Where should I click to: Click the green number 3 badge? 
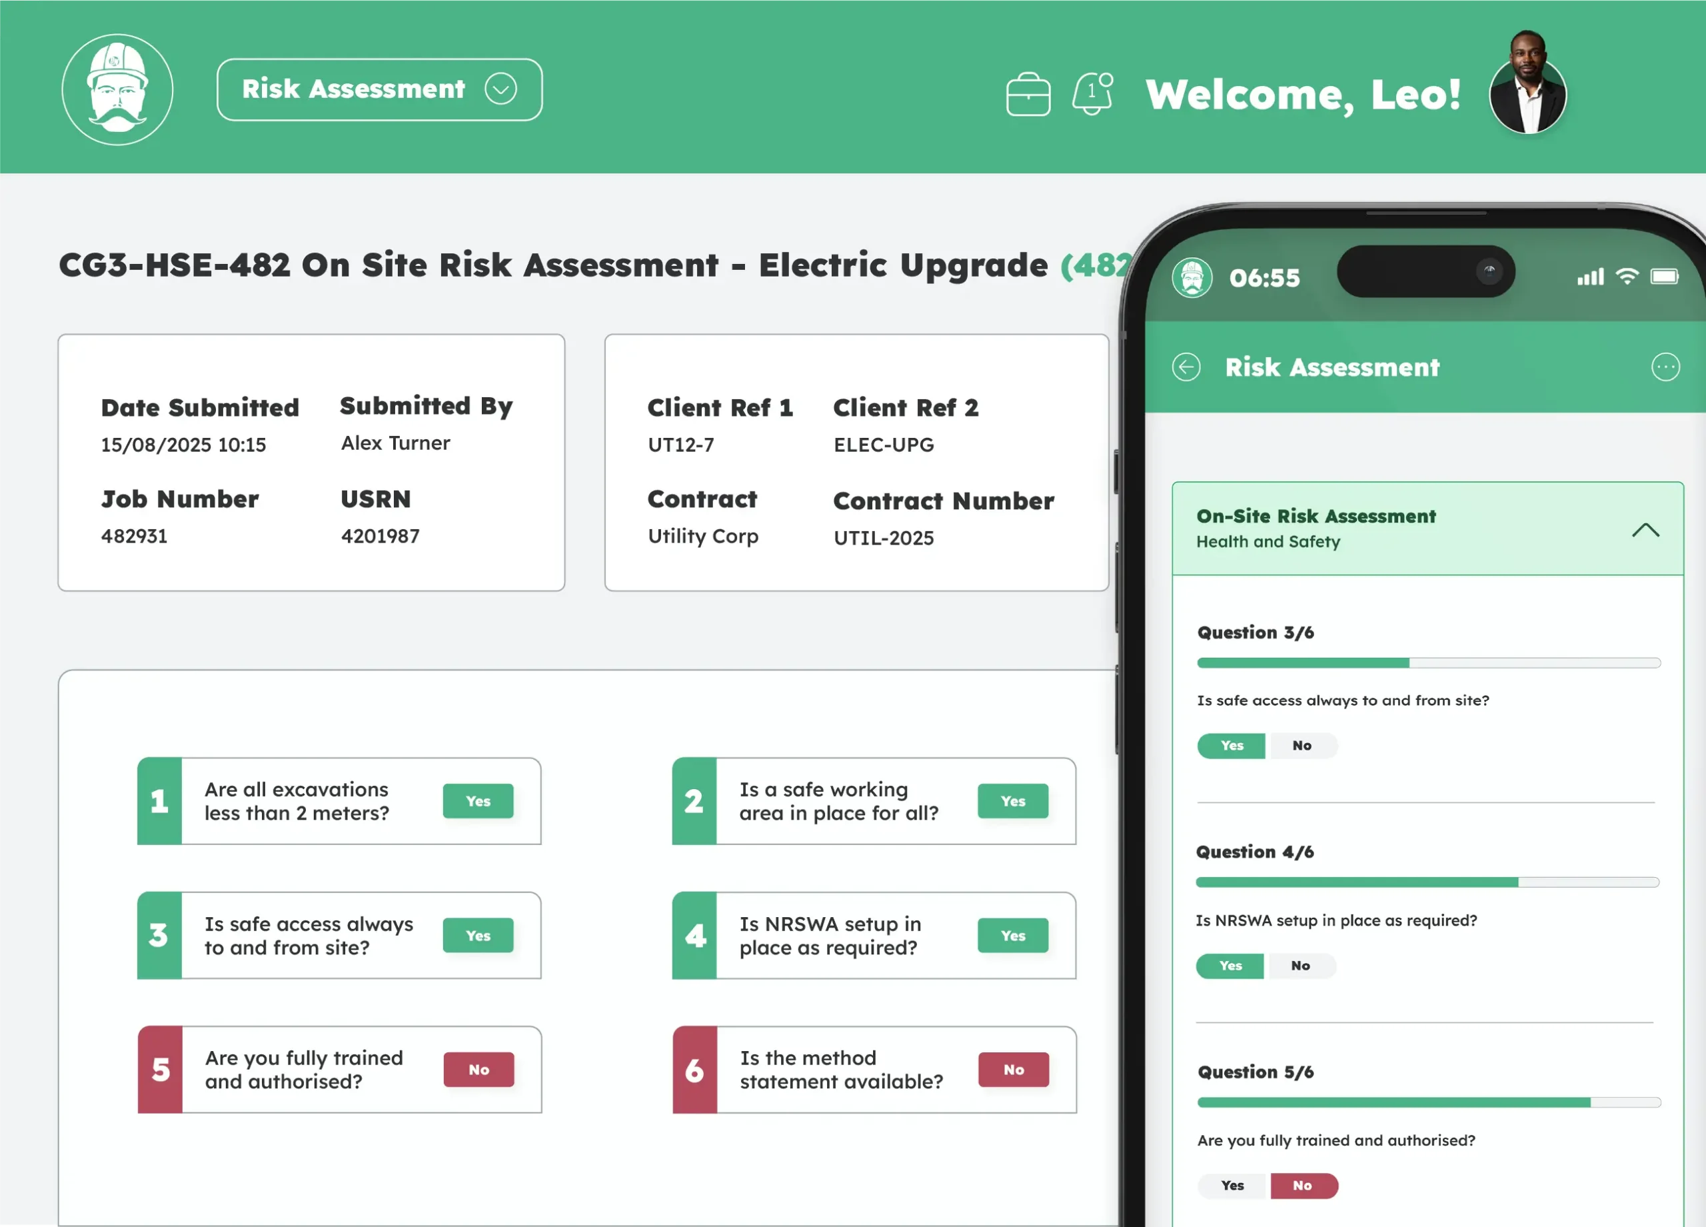[159, 935]
